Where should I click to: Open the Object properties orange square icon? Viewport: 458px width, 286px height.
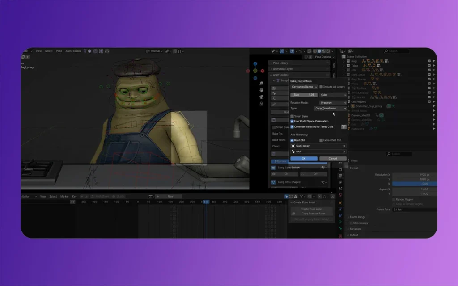click(x=340, y=202)
